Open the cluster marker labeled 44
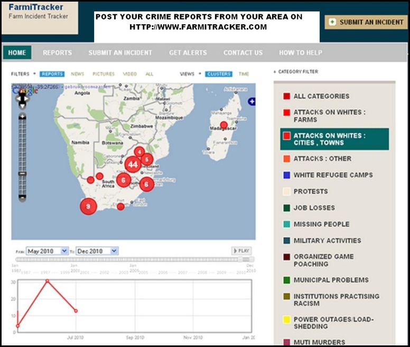This screenshot has width=410, height=347. (x=133, y=164)
